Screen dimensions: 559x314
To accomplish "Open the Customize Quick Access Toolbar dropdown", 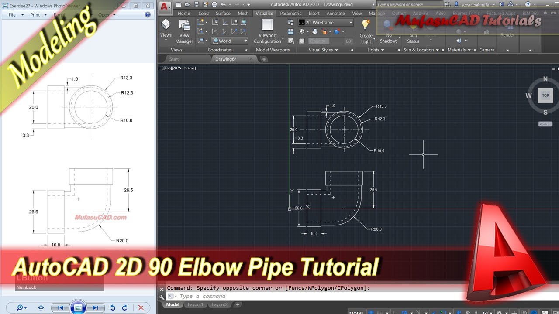I will (x=248, y=4).
